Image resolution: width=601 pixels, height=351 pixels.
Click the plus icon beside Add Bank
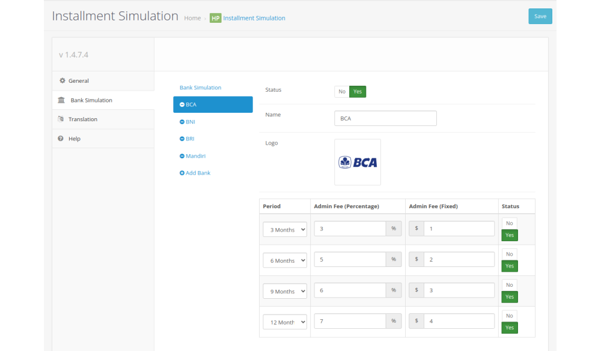coord(182,173)
